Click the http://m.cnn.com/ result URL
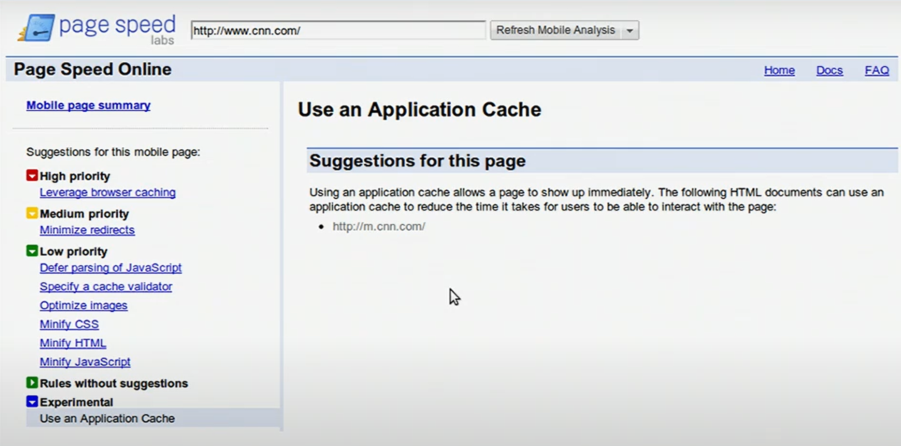 379,226
